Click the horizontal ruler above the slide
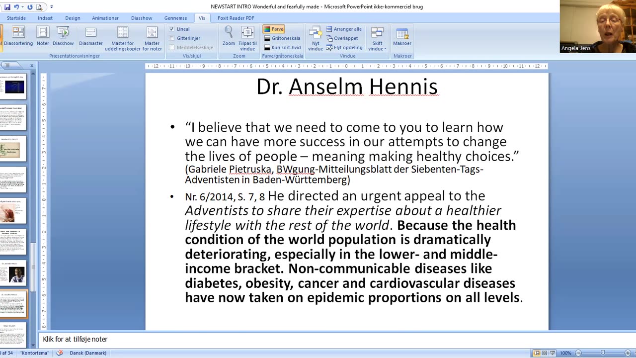Viewport: 636px width, 358px height. 347,66
